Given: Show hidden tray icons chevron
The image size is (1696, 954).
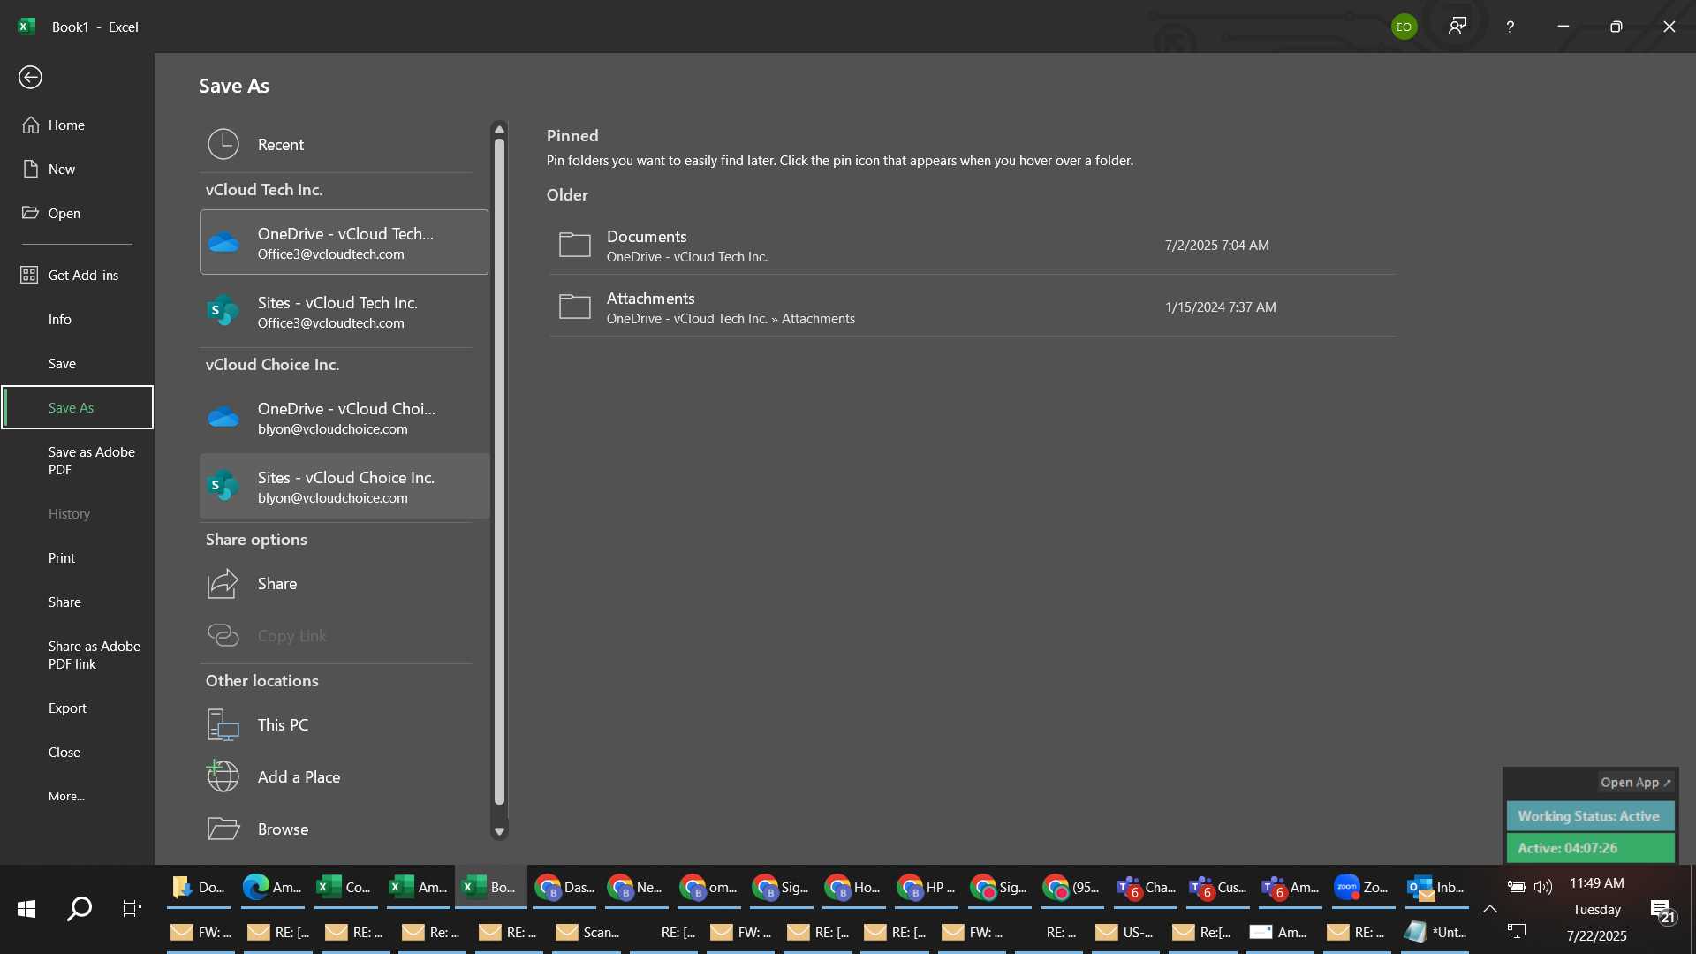Looking at the screenshot, I should point(1490,909).
